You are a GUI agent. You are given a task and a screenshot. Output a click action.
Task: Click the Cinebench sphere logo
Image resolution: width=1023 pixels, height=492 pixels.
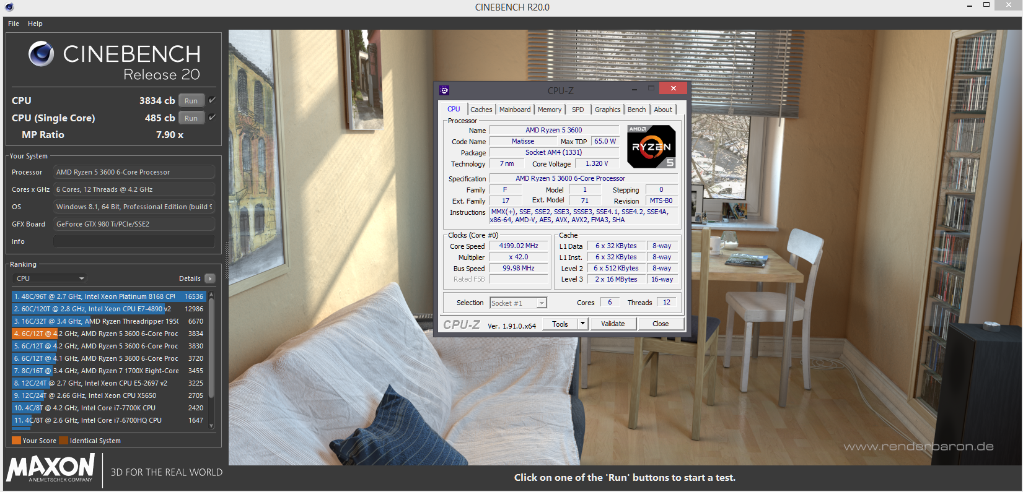(x=41, y=54)
